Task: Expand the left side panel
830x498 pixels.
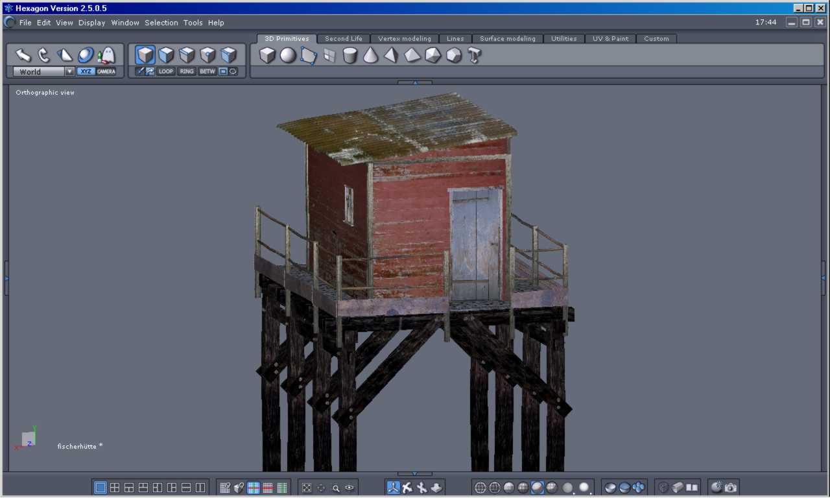Action: (x=6, y=278)
